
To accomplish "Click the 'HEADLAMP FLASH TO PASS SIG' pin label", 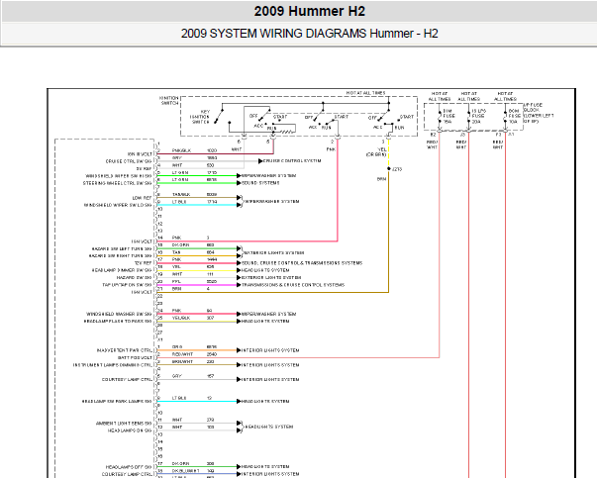I will (x=118, y=322).
